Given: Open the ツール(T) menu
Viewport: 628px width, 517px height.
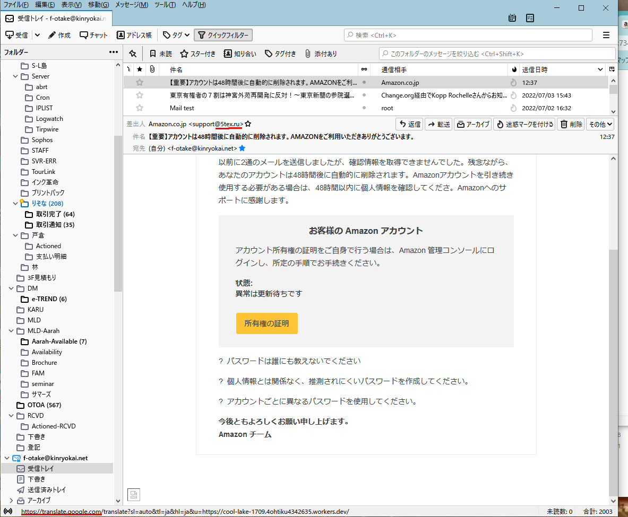Looking at the screenshot, I should 165,5.
